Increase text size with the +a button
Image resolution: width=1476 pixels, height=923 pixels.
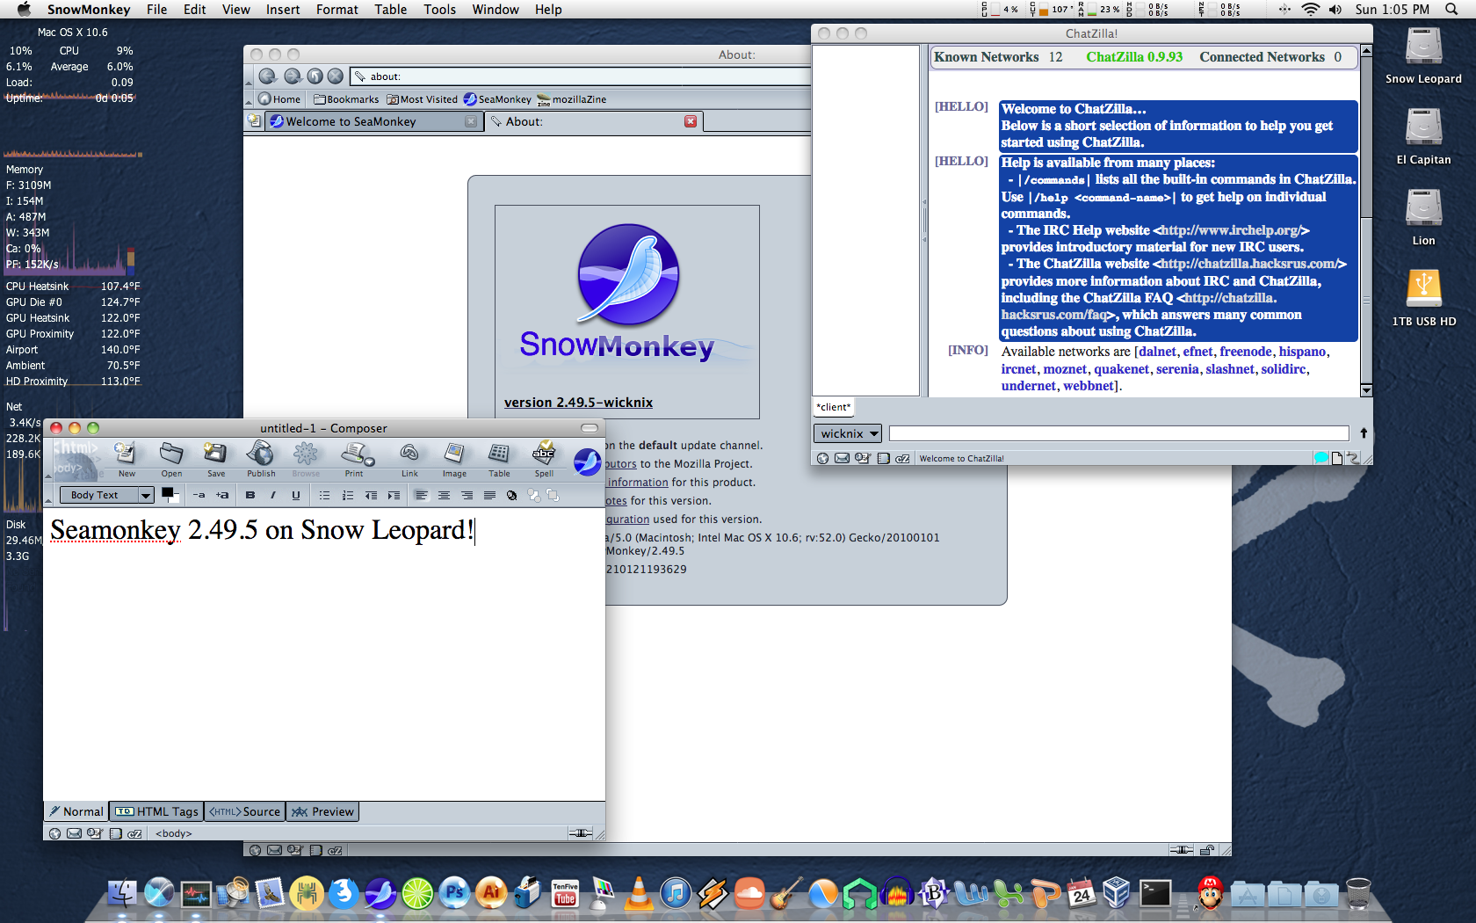tap(222, 495)
